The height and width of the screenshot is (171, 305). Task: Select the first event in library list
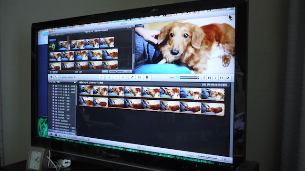[64, 86]
